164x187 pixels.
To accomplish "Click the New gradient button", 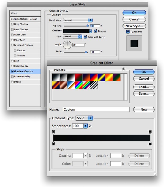I will (144, 109).
